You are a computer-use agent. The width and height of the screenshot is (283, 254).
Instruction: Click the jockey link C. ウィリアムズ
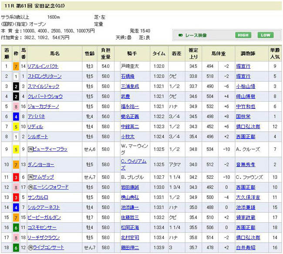pos(133,164)
